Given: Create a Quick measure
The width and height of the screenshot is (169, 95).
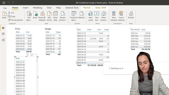Looking at the screenshot, I should 121,16.
